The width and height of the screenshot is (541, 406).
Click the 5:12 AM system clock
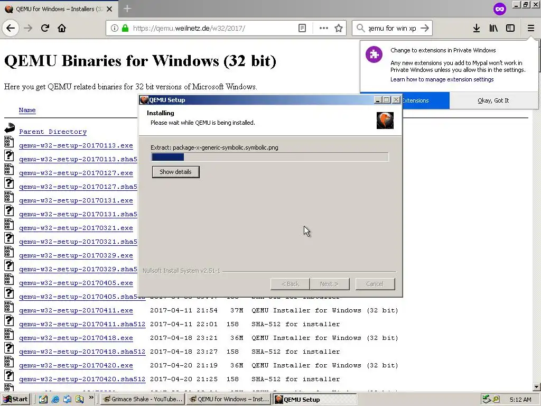[520, 400]
